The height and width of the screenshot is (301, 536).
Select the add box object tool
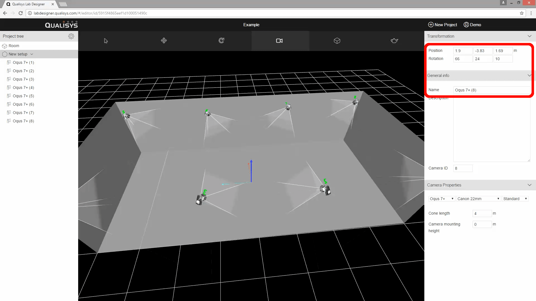tap(337, 41)
